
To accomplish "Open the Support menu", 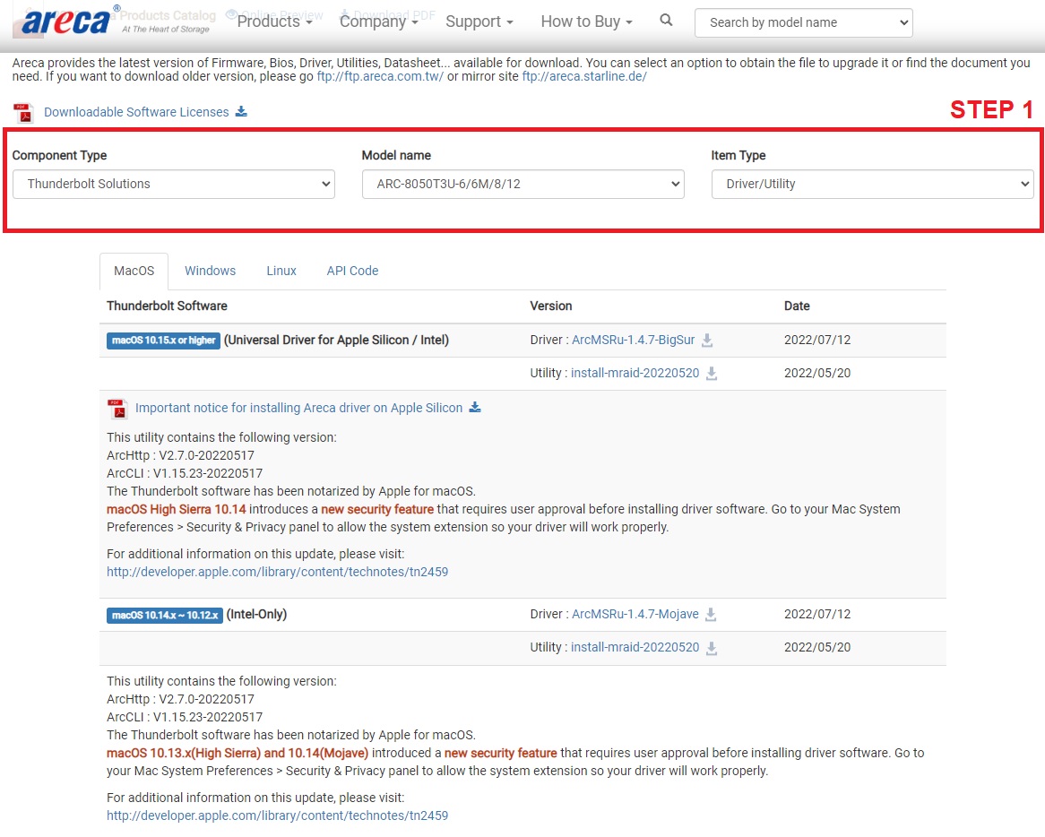I will tap(479, 22).
